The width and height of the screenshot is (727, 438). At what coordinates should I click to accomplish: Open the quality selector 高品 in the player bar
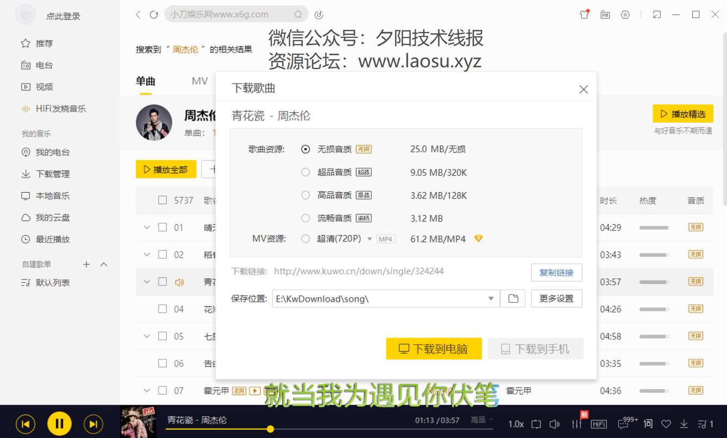(x=482, y=420)
